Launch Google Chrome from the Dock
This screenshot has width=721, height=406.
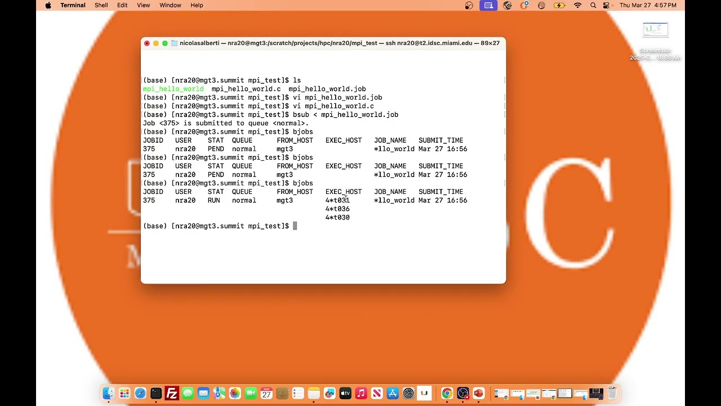click(x=447, y=393)
